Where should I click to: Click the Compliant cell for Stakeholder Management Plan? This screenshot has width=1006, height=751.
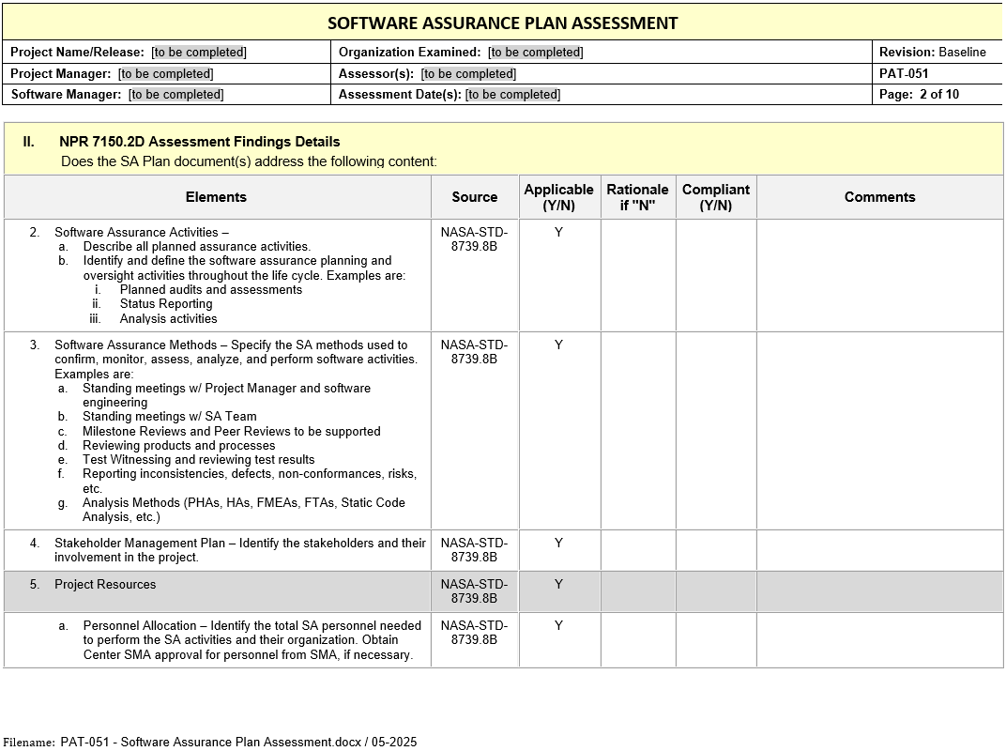pyautogui.click(x=716, y=551)
